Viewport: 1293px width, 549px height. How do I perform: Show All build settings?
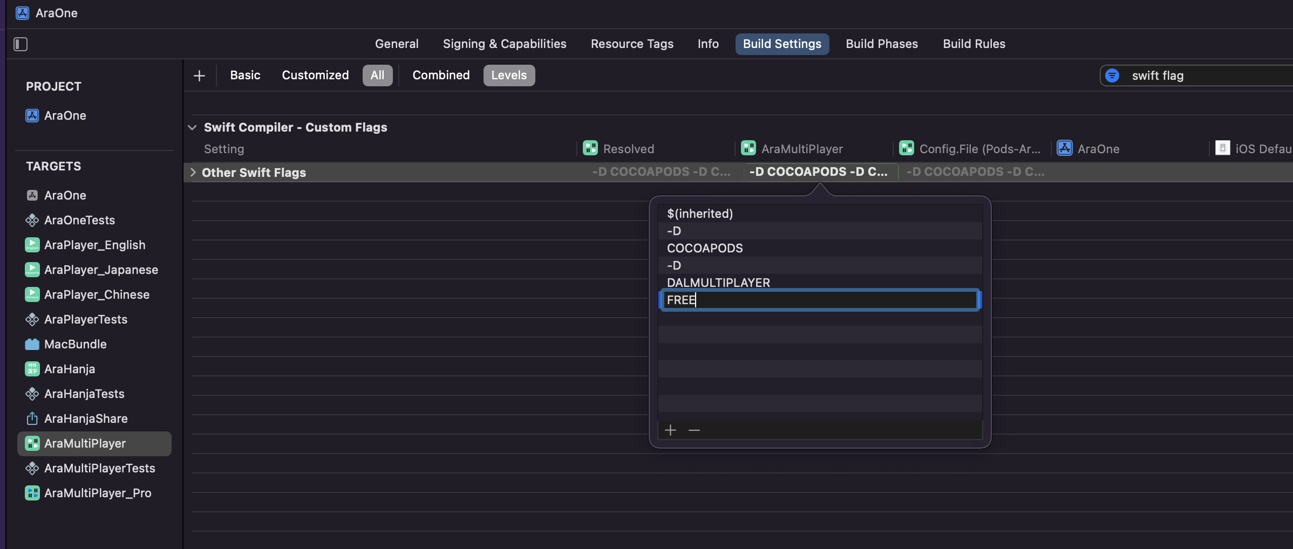coord(377,75)
